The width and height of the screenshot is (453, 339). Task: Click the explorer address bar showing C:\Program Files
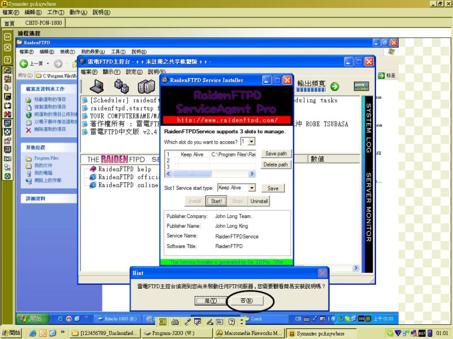click(56, 76)
